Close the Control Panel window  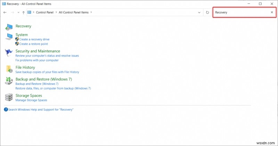click(x=272, y=4)
